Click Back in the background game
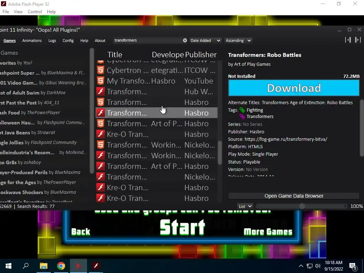Viewport: 364px width, 273px height. 81,231
